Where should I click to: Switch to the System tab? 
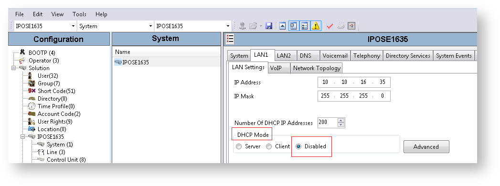tap(239, 56)
